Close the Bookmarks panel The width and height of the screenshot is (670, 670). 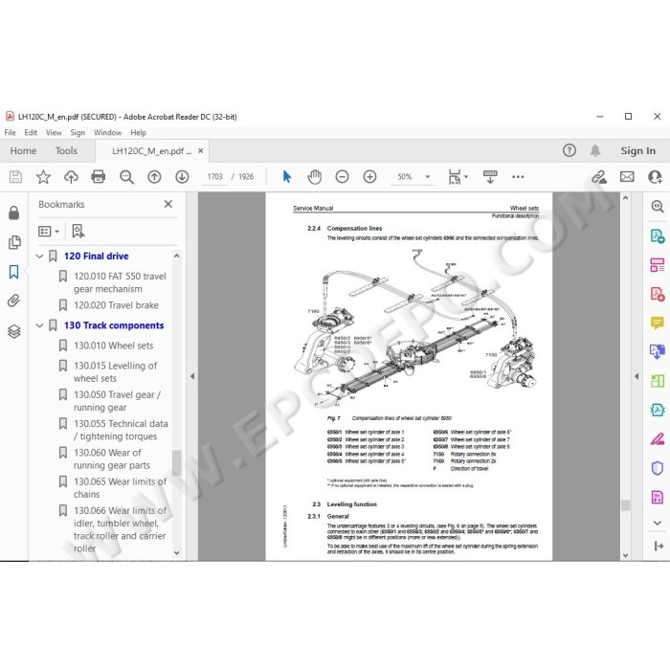168,204
